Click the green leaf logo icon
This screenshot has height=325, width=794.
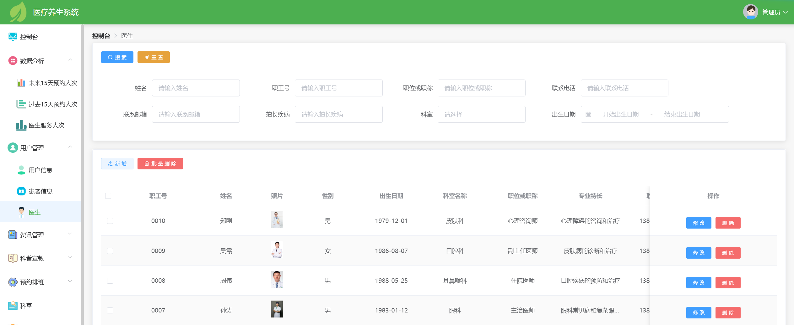pos(18,12)
